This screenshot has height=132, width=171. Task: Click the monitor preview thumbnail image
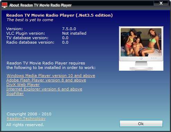point(141,49)
